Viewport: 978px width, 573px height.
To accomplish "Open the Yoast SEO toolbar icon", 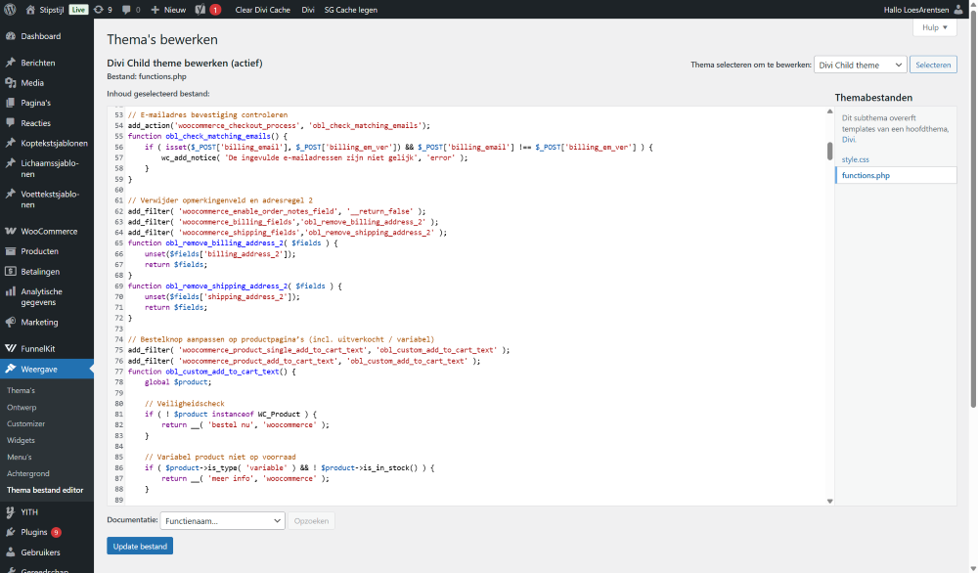I will pos(200,10).
